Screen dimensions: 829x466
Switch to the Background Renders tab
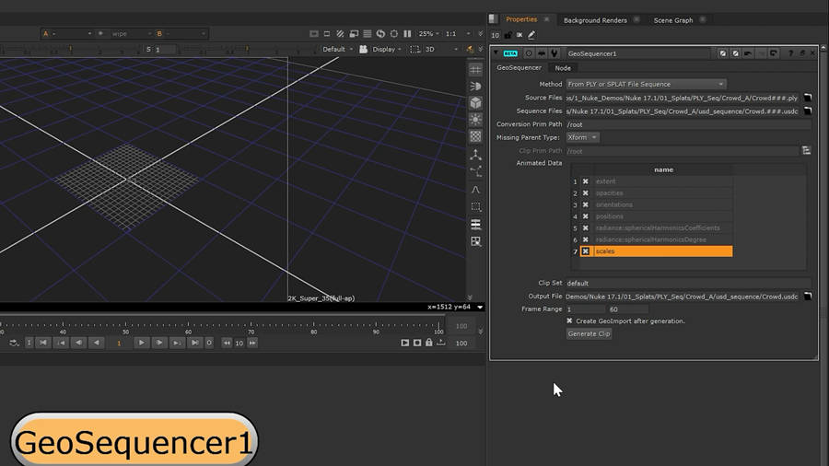pos(595,20)
